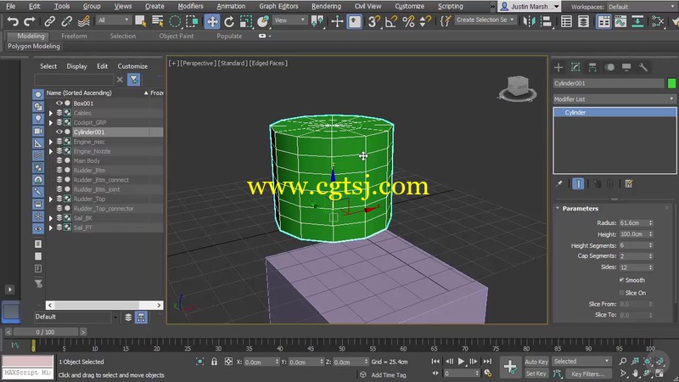Click the Cylinder001 object name field
The height and width of the screenshot is (382, 679).
point(609,83)
